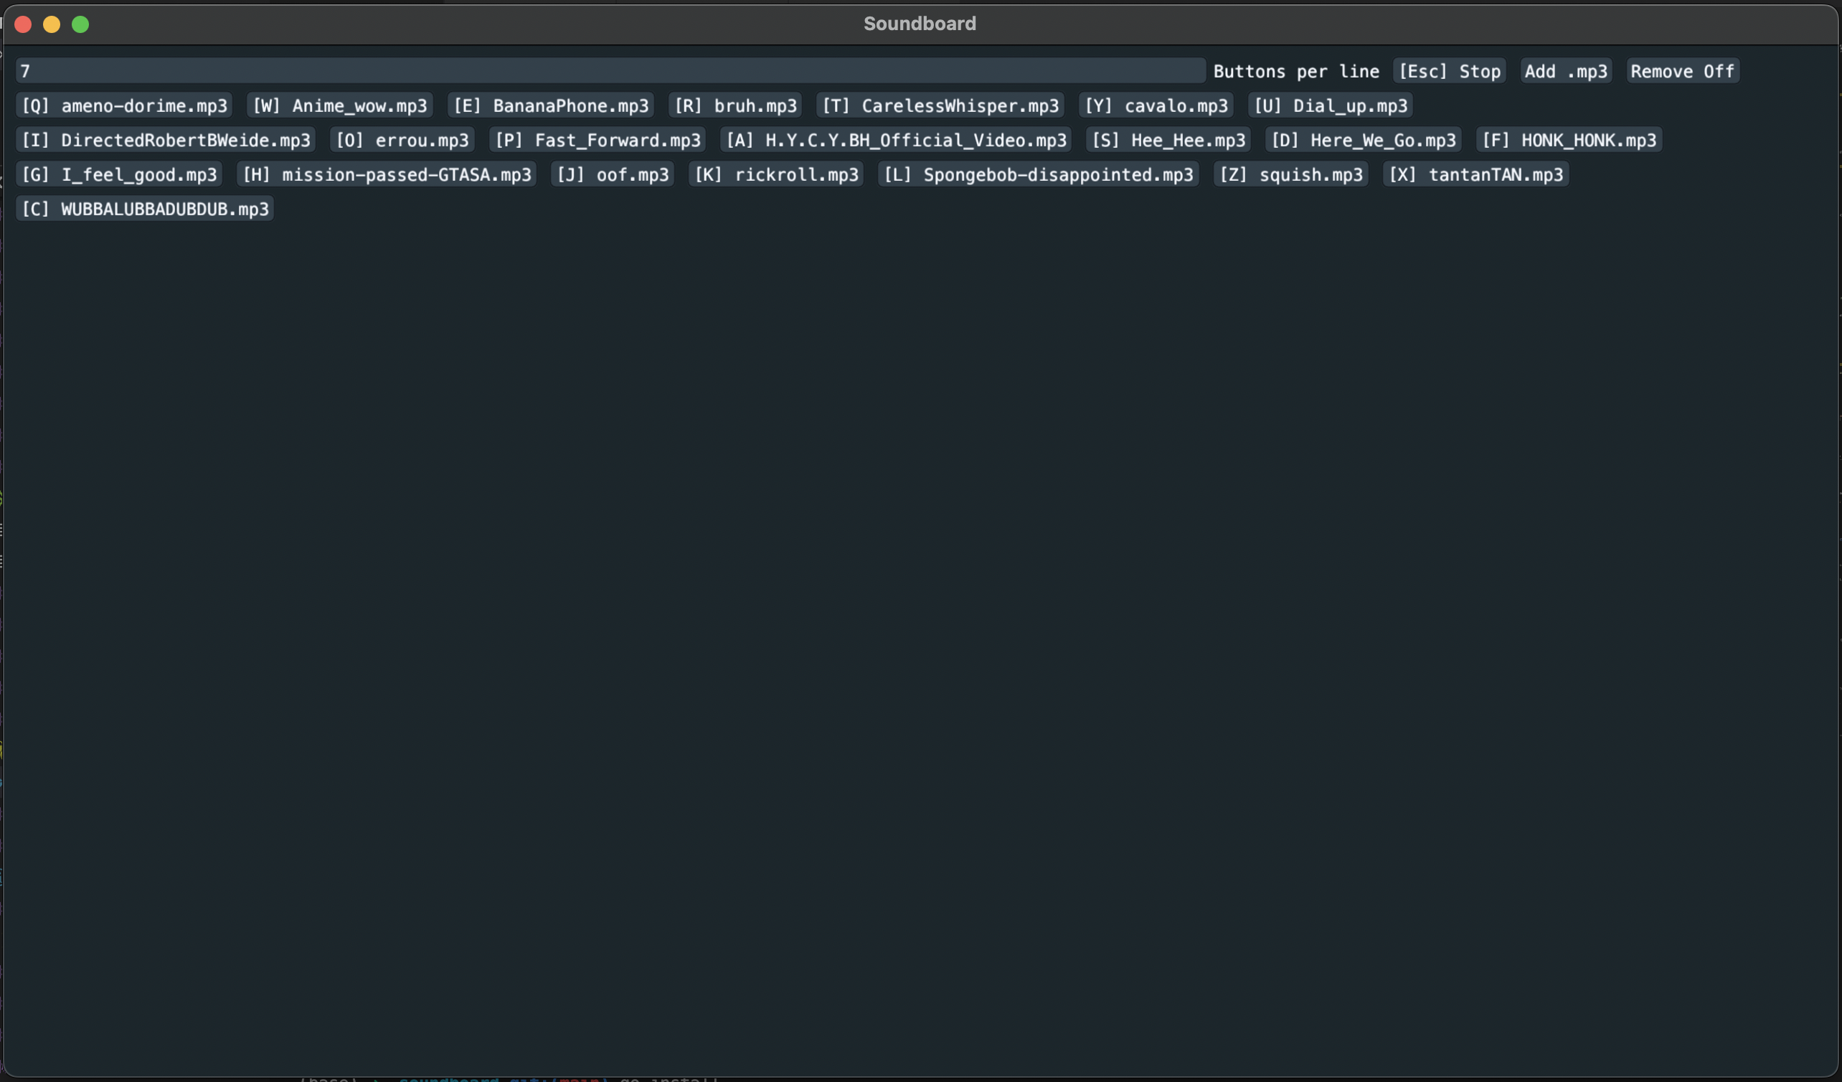This screenshot has width=1842, height=1082.
Task: Click the Buttons per line input field
Action: pyautogui.click(x=610, y=71)
